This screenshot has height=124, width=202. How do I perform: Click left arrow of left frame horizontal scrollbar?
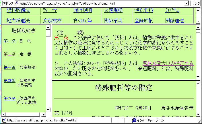click(x=4, y=114)
